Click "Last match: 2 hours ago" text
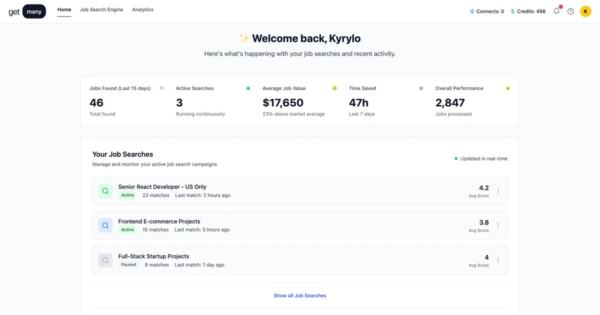Image resolution: width=600 pixels, height=315 pixels. coord(202,195)
